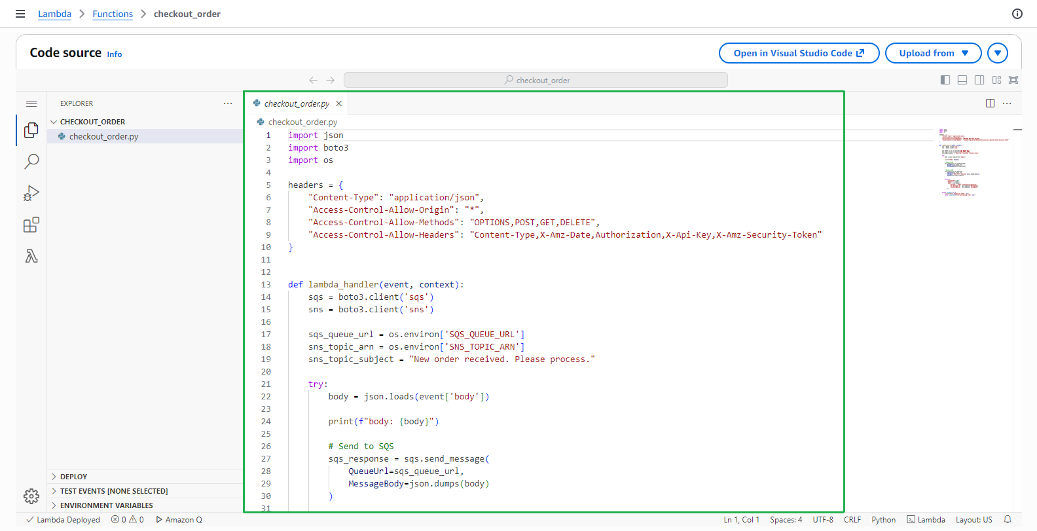Open the Explorer activity bar icon

(x=31, y=130)
